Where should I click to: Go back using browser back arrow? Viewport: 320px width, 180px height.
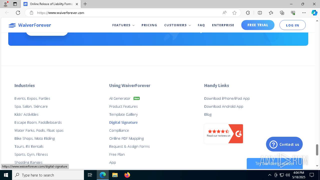tap(7, 13)
